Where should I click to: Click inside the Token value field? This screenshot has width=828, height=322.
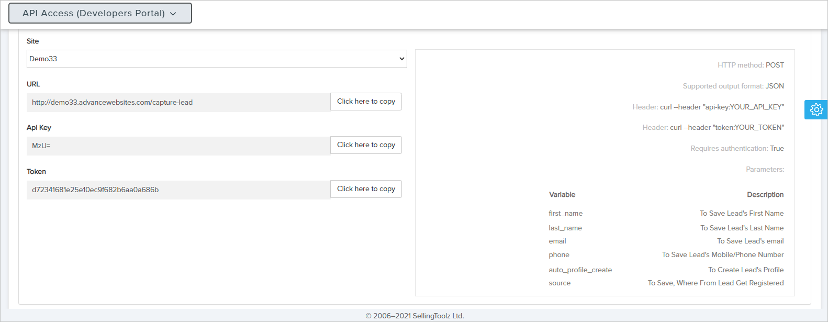(178, 190)
